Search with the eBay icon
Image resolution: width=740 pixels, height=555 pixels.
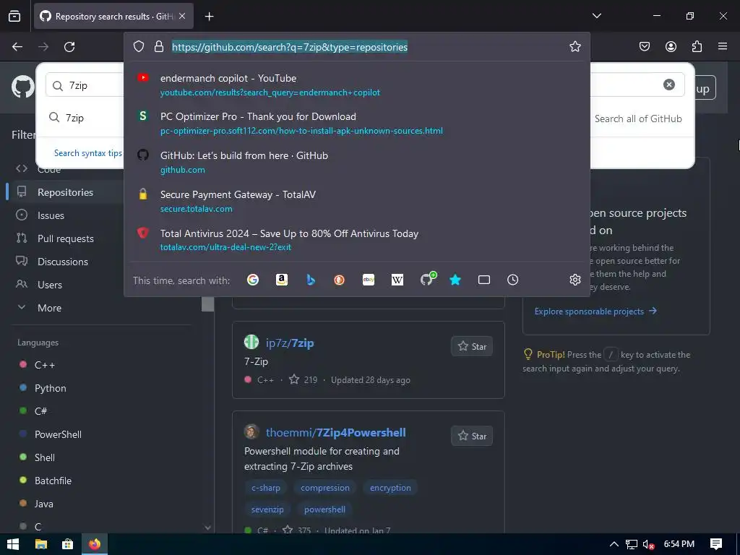tap(369, 280)
